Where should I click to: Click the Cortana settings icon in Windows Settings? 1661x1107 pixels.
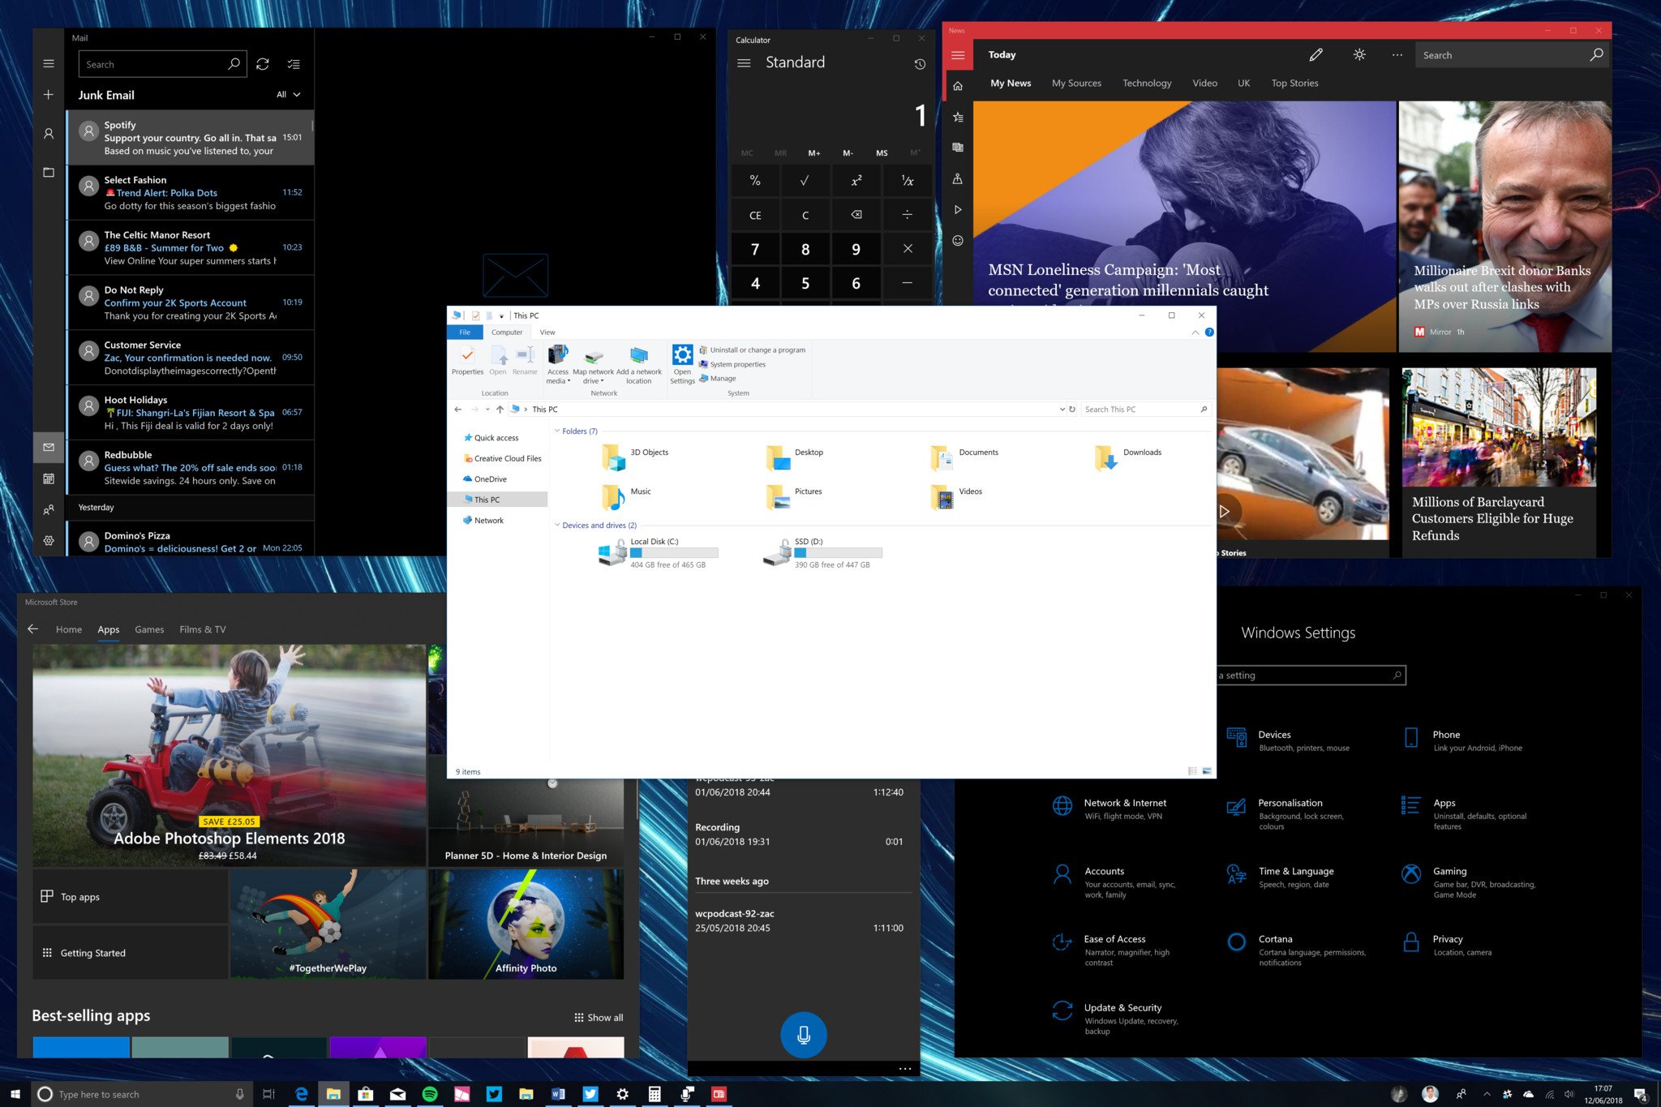pos(1234,942)
